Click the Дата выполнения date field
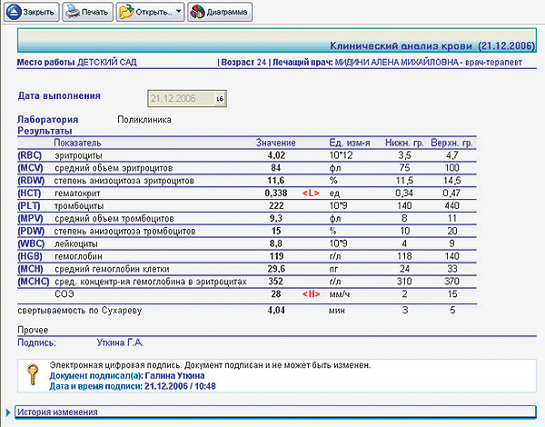Image resolution: width=545 pixels, height=427 pixels. (x=187, y=99)
